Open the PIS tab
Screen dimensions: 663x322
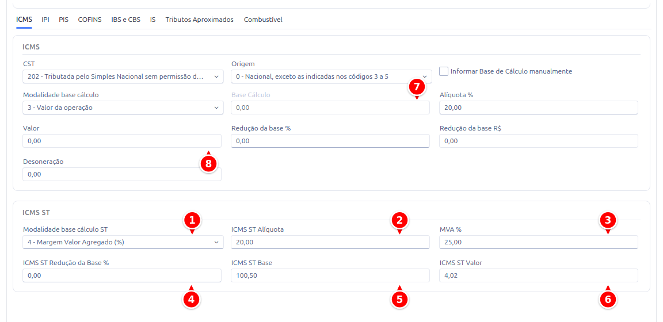click(x=63, y=20)
